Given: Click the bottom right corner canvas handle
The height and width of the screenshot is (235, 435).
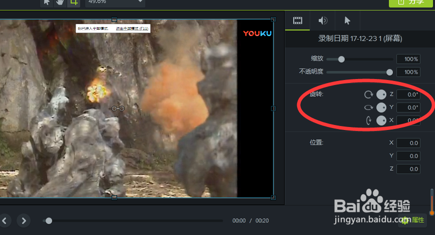Looking at the screenshot, I should click(273, 197).
